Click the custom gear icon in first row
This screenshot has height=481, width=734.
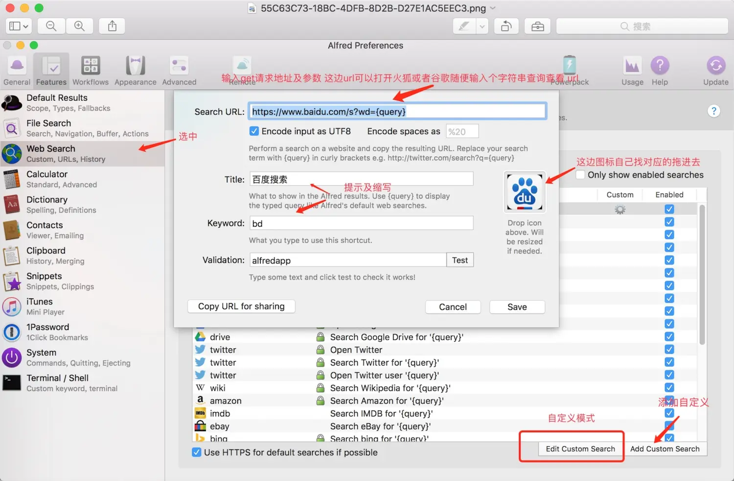620,210
